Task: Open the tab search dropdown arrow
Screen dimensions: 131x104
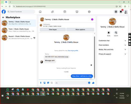Action: point(2,2)
